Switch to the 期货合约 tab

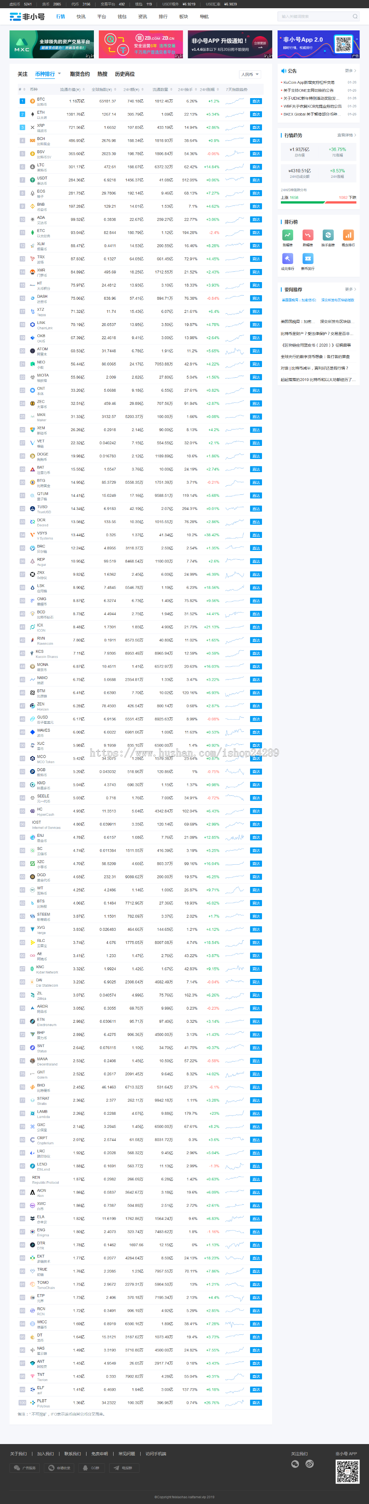pos(80,74)
